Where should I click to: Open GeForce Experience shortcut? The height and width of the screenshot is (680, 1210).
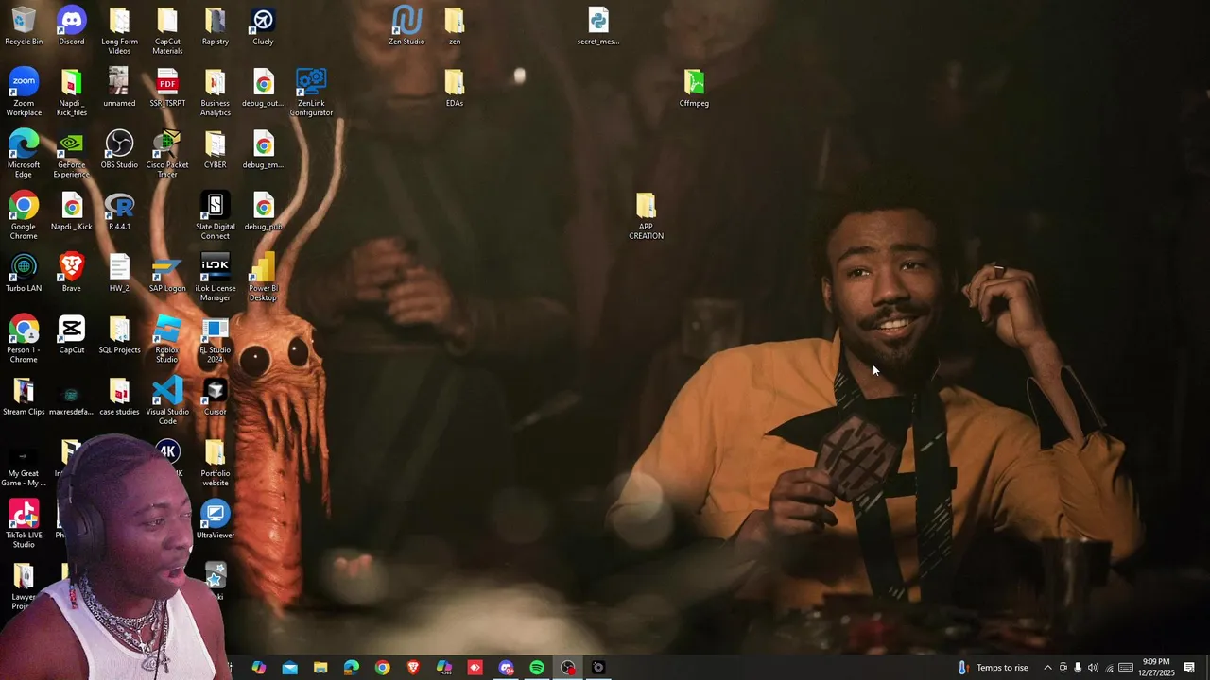72,154
